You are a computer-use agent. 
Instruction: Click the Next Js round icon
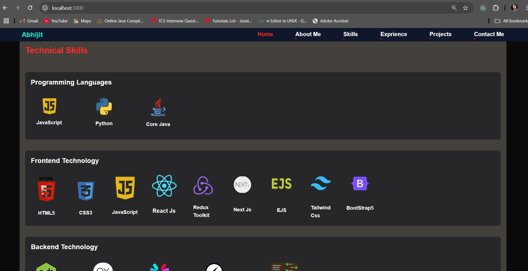click(242, 185)
